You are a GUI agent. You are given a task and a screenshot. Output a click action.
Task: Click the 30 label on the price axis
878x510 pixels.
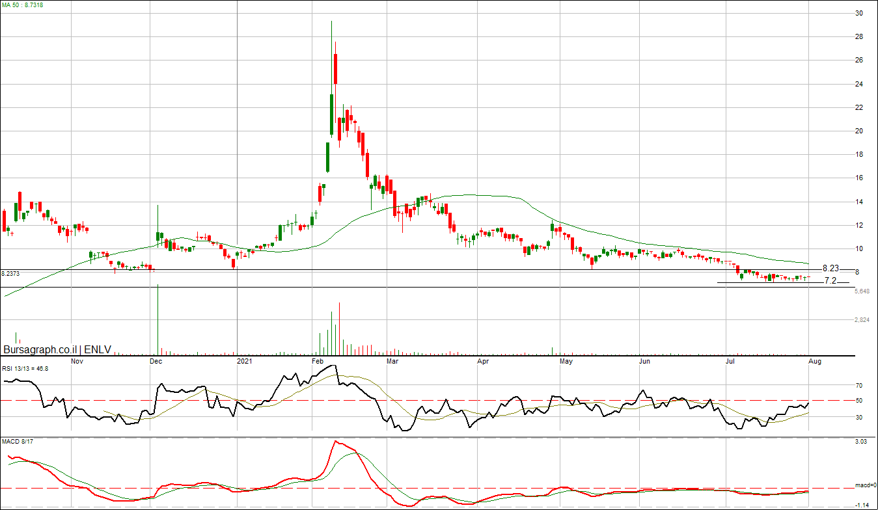pyautogui.click(x=859, y=13)
